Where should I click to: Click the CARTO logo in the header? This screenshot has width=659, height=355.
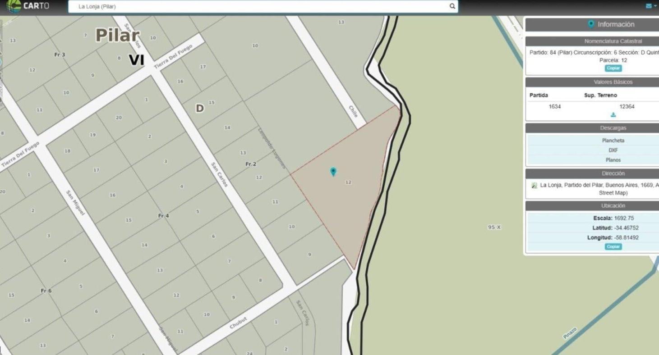28,6
